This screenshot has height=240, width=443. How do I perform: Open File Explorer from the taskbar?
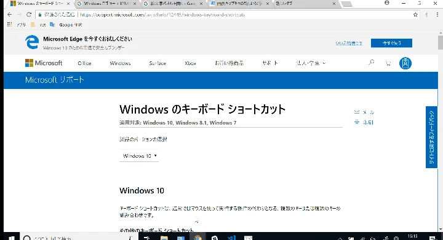point(164,238)
